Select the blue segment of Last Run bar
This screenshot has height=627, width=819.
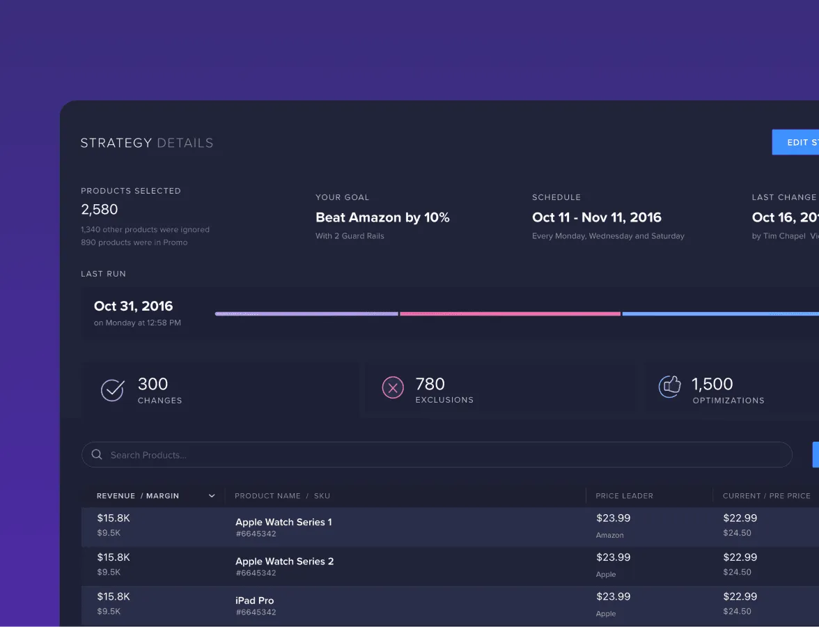[721, 314]
